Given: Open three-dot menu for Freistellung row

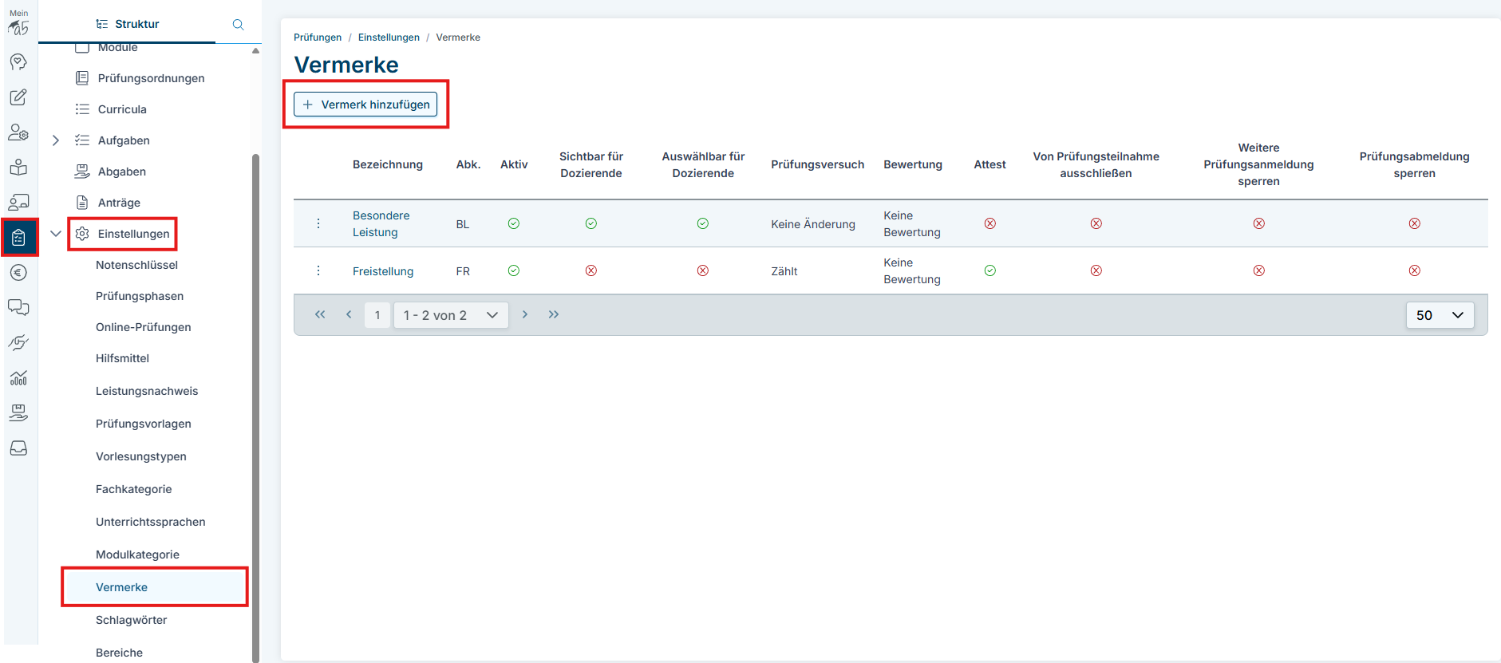Looking at the screenshot, I should click(x=318, y=270).
